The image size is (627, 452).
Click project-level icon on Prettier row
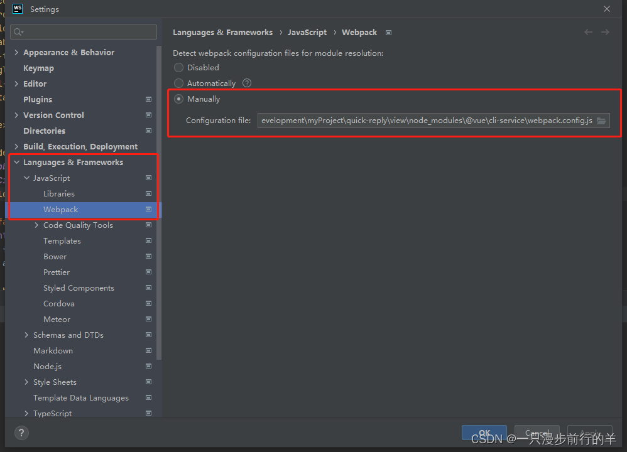tap(148, 272)
